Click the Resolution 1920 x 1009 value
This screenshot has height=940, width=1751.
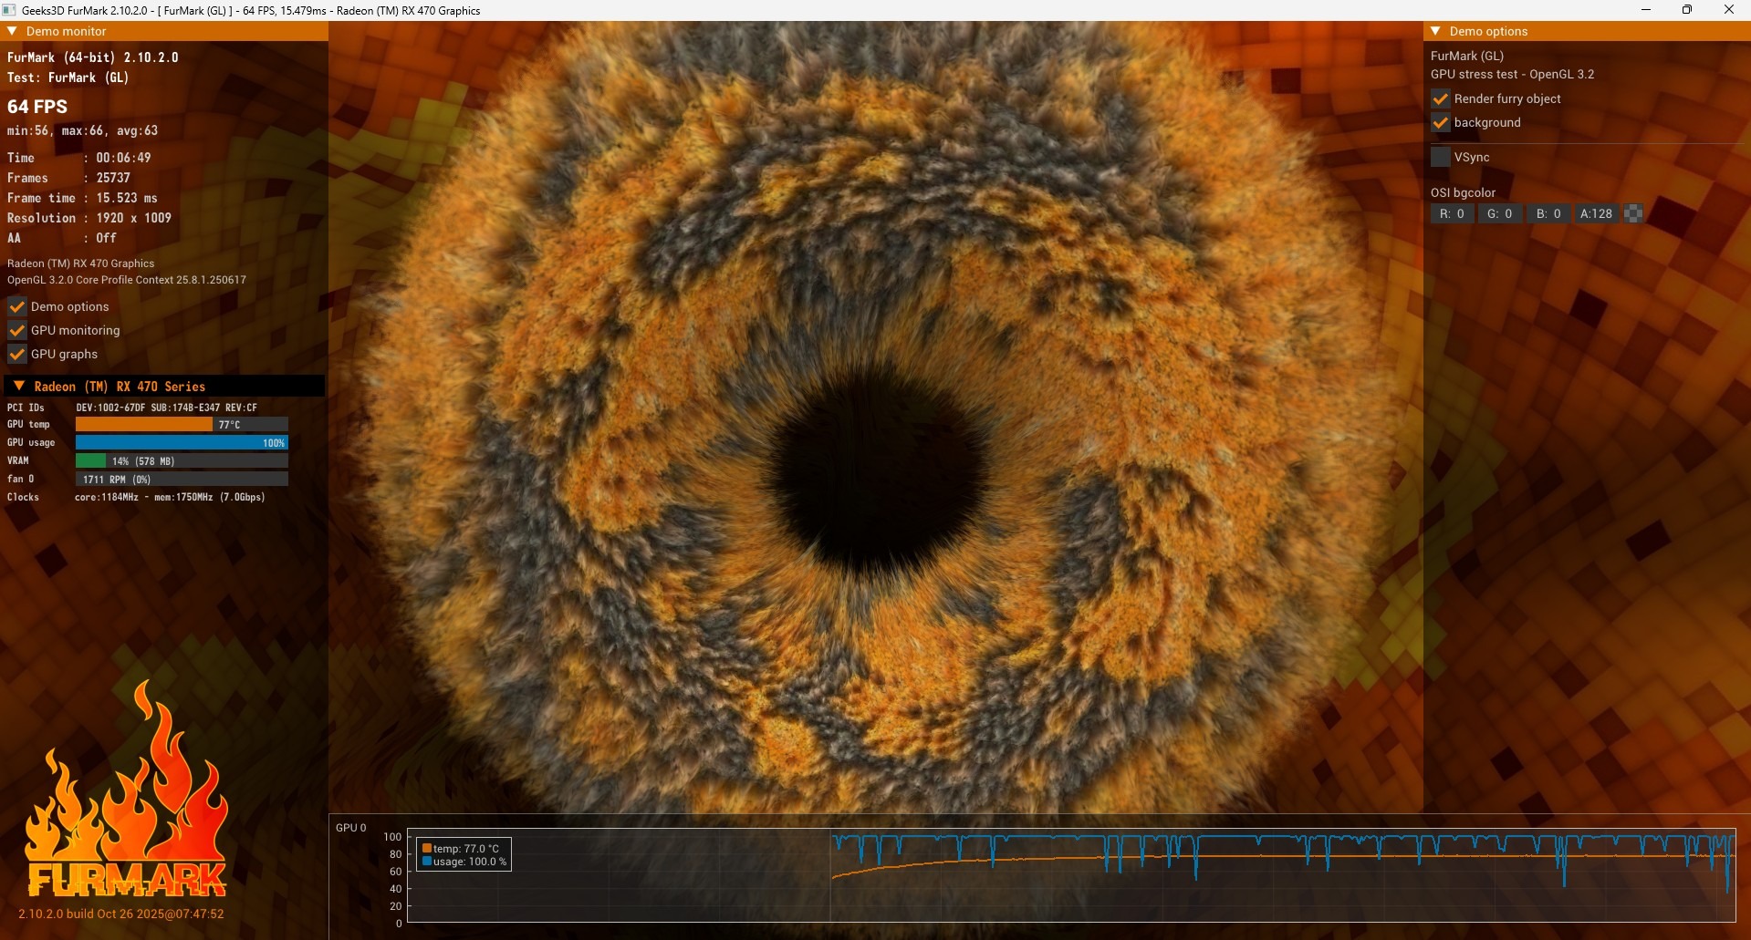(133, 218)
